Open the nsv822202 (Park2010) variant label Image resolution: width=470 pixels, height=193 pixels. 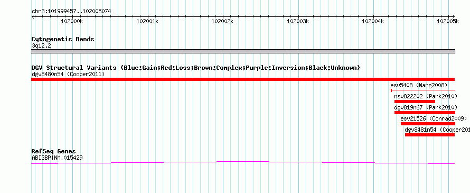(x=426, y=96)
